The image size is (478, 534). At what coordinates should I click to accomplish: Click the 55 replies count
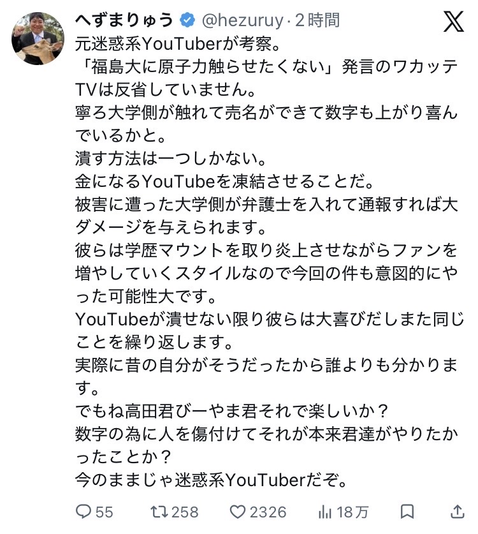tap(104, 512)
